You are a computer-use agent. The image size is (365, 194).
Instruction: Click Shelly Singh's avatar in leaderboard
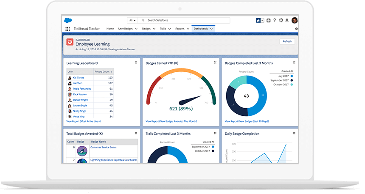[70, 111]
